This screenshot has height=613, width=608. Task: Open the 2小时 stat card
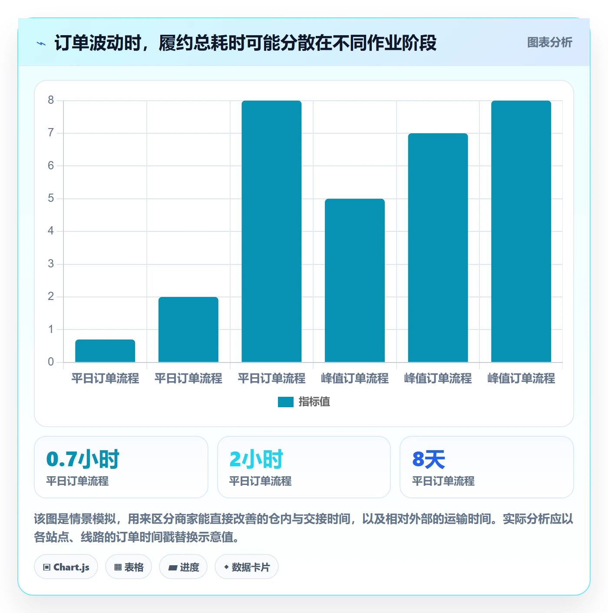(304, 467)
